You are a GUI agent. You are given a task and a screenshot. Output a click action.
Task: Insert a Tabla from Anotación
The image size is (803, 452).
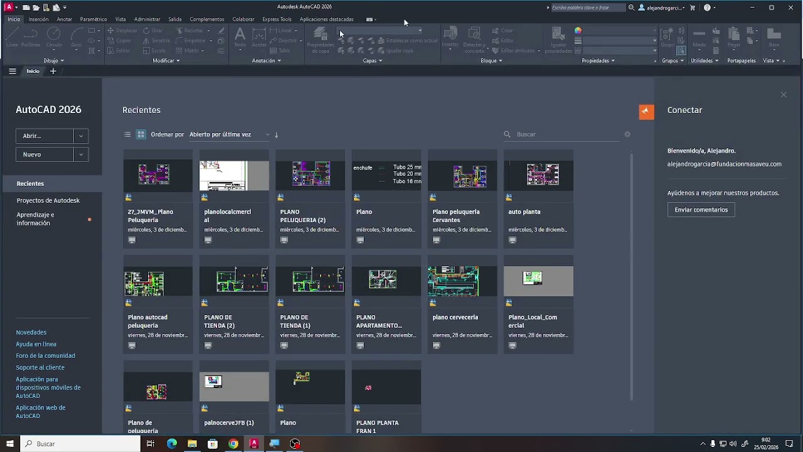pos(280,50)
